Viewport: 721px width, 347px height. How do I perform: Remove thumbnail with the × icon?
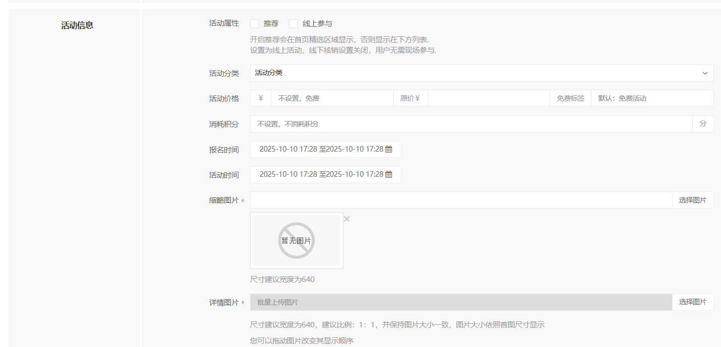coord(347,219)
